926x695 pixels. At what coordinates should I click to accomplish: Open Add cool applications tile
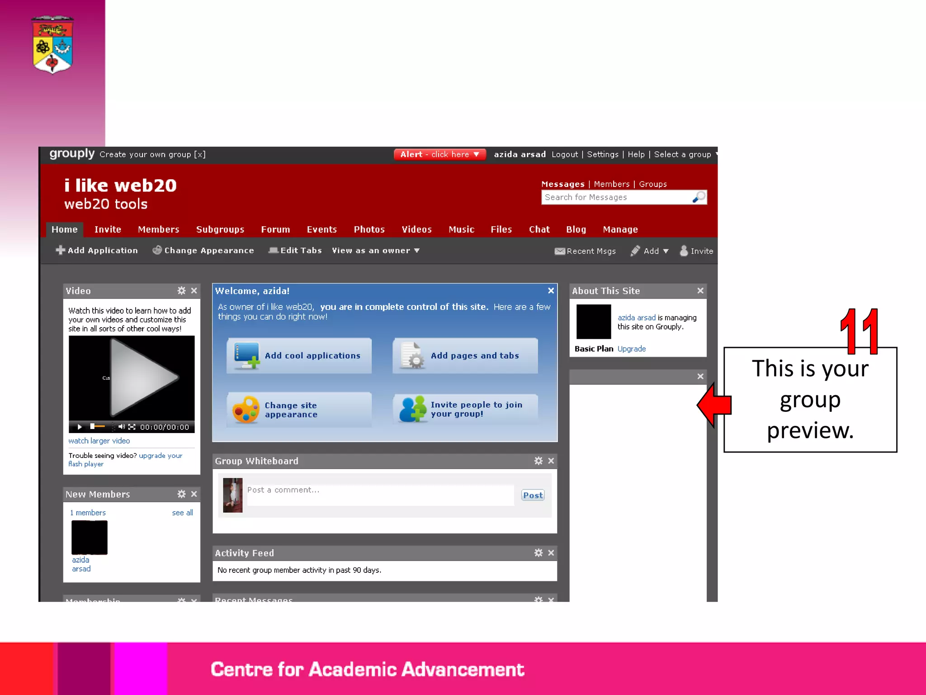pos(299,356)
